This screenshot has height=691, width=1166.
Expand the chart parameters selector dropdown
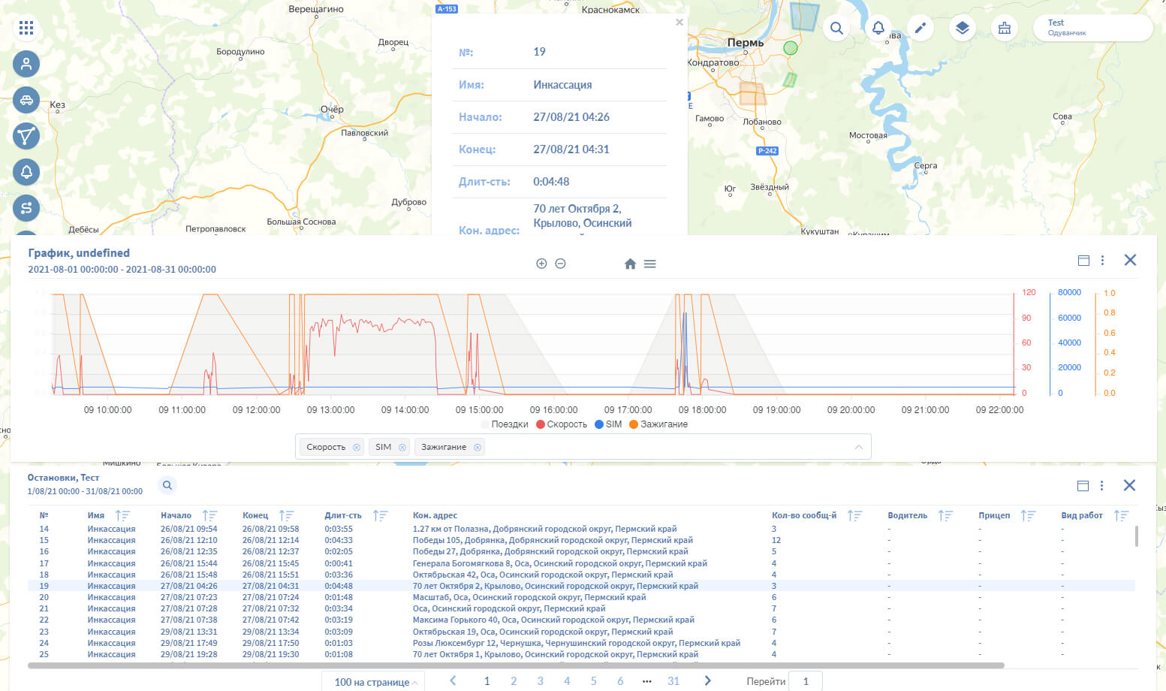click(858, 447)
